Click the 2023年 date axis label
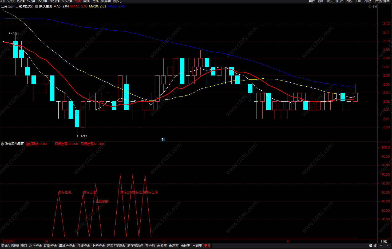Screen dimensions: 392x249 [x=8, y=241]
